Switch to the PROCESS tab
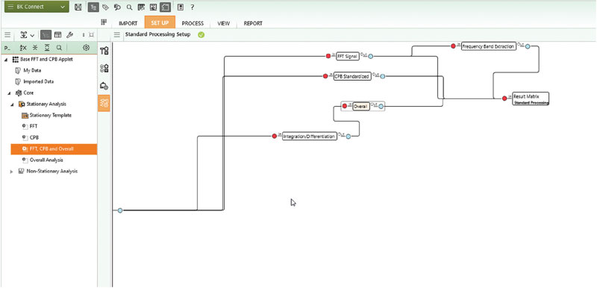 (193, 23)
